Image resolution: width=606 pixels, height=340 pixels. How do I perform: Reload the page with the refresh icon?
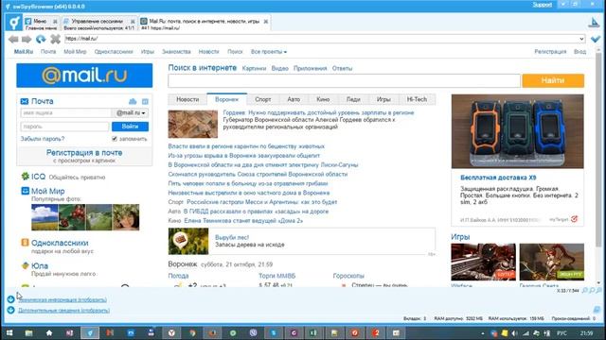click(41, 39)
